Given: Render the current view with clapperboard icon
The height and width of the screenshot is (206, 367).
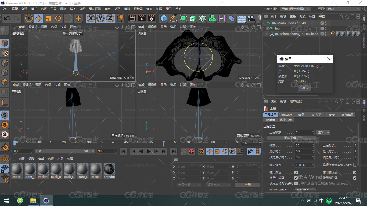Looking at the screenshot, I should coord(132,18).
